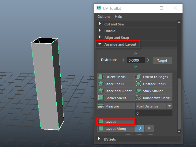Open the Pixel Distance dropdown
Screen dimensions: 196x147
[169, 106]
